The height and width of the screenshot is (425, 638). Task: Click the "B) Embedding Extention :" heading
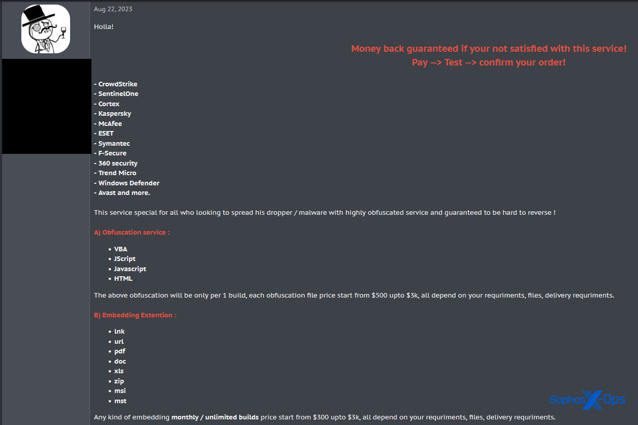pyautogui.click(x=135, y=315)
